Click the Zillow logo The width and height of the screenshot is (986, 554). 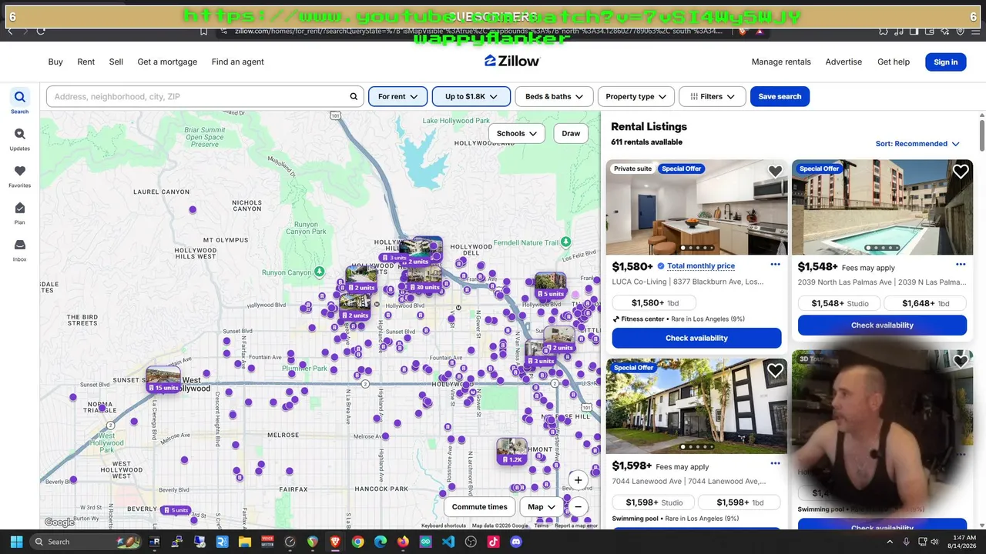tap(512, 62)
